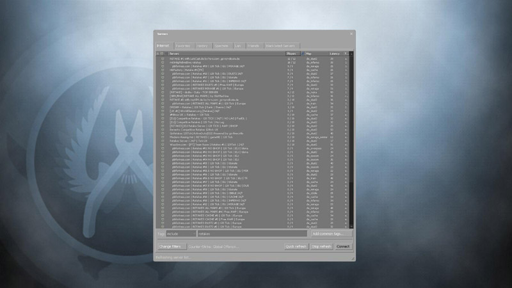This screenshot has width=512, height=288.
Task: Close the Servers dialog with the X
Action: pos(351,34)
